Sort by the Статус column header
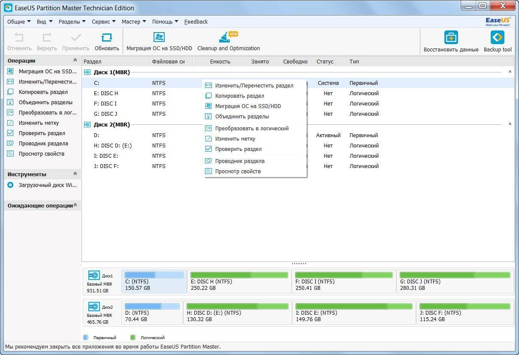The image size is (519, 355). point(328,61)
